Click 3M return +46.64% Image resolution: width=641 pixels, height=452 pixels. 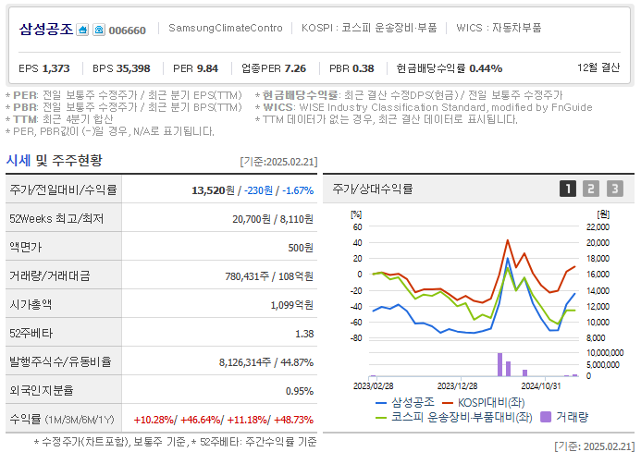click(x=201, y=420)
